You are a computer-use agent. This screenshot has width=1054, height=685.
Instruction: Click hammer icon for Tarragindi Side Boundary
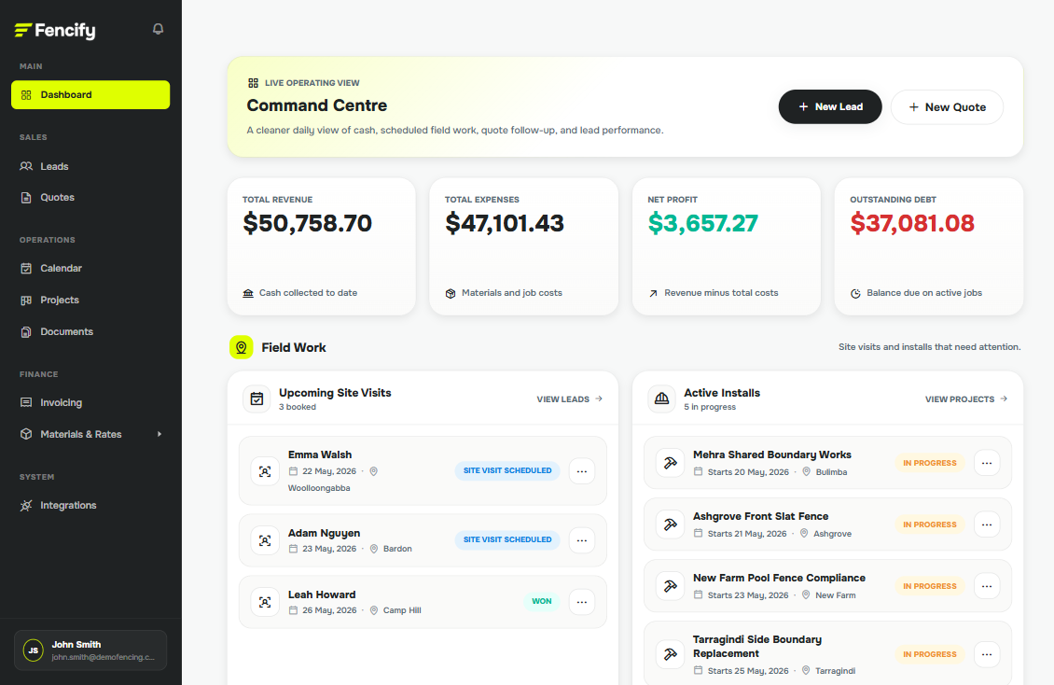pos(671,654)
